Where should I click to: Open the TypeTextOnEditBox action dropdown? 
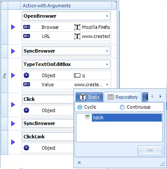(107, 64)
